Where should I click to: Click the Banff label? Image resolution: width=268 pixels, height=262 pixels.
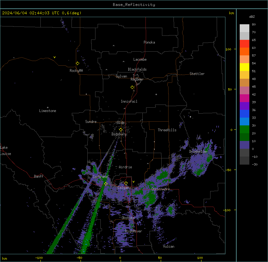(x=39, y=176)
